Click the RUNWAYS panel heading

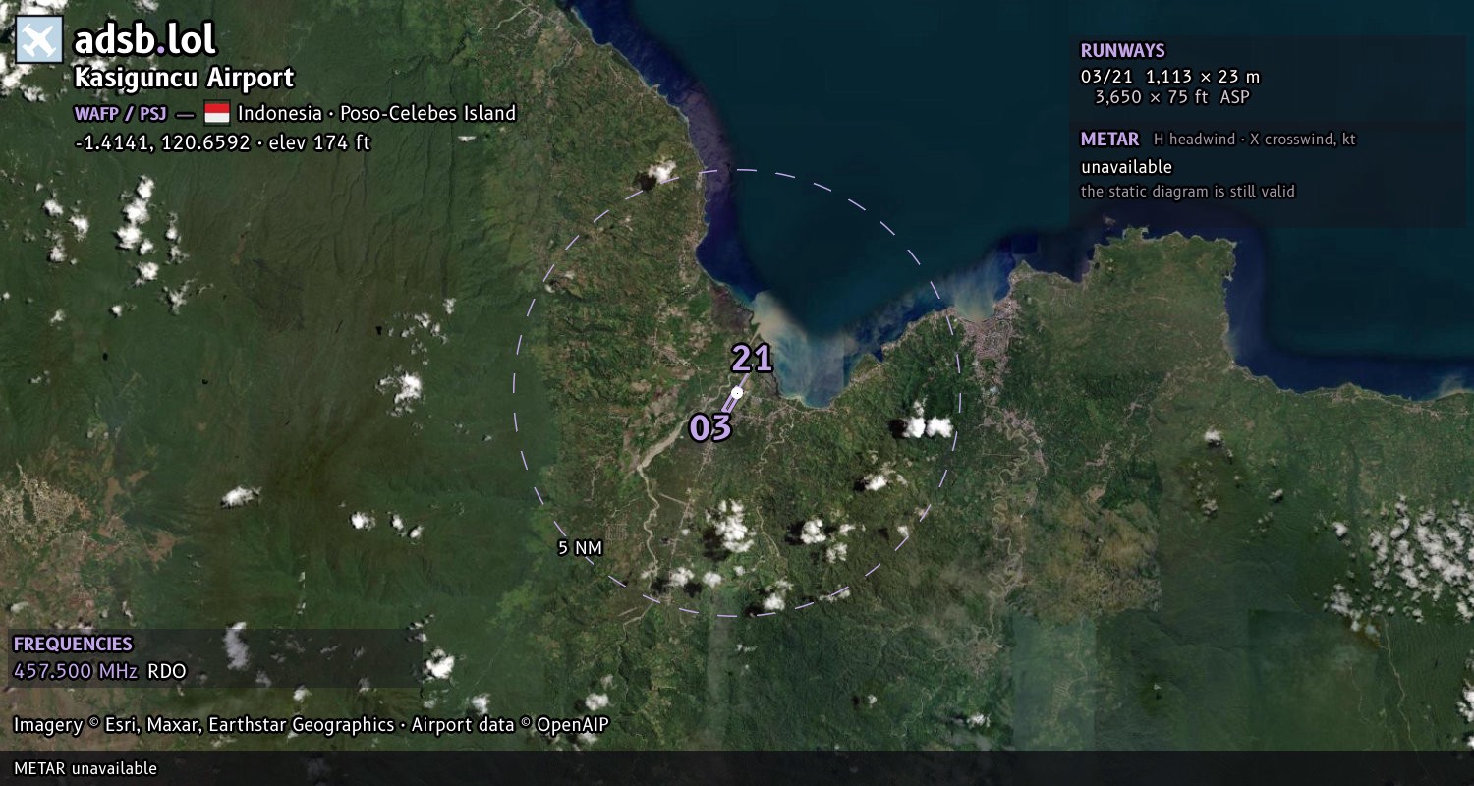(x=1122, y=51)
